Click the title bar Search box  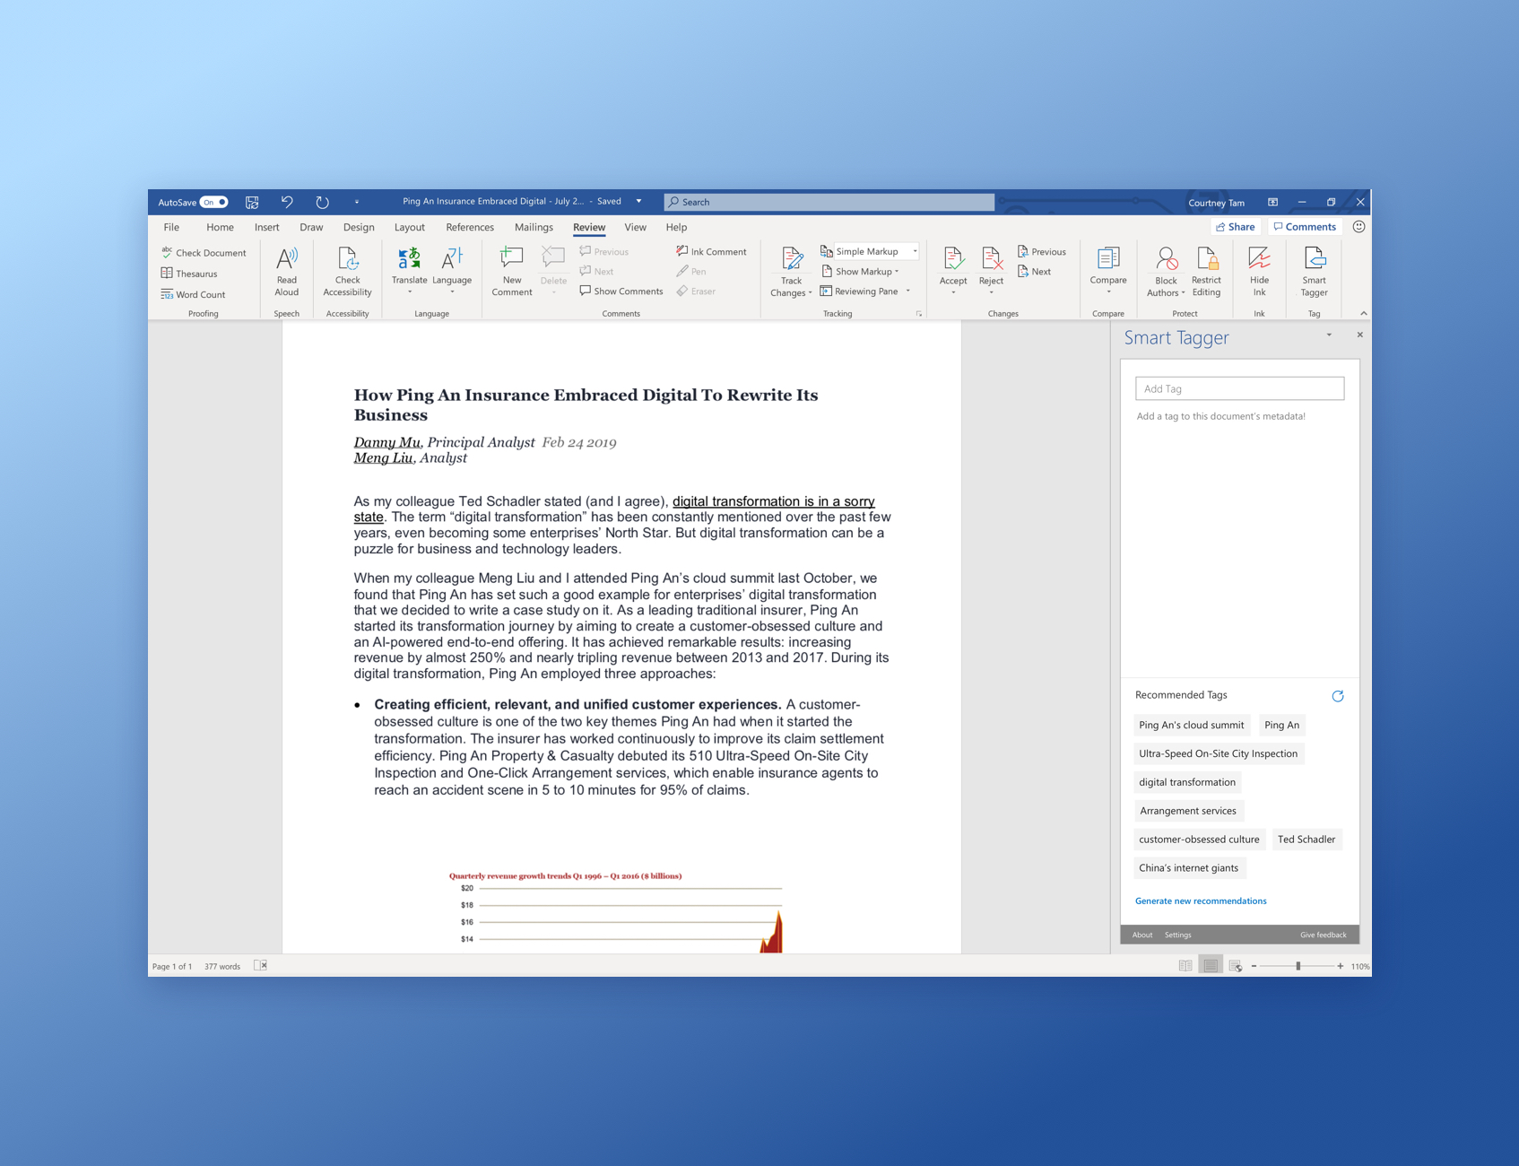tap(829, 202)
